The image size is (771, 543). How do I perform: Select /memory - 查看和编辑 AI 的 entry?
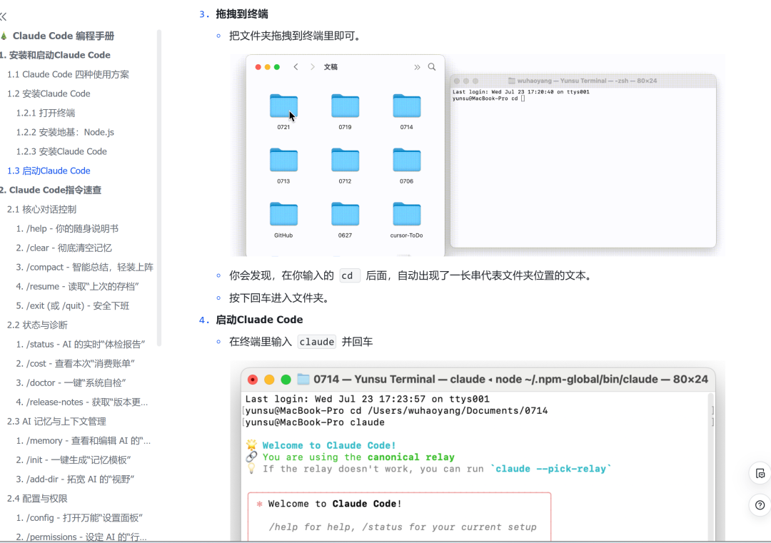pyautogui.click(x=83, y=441)
